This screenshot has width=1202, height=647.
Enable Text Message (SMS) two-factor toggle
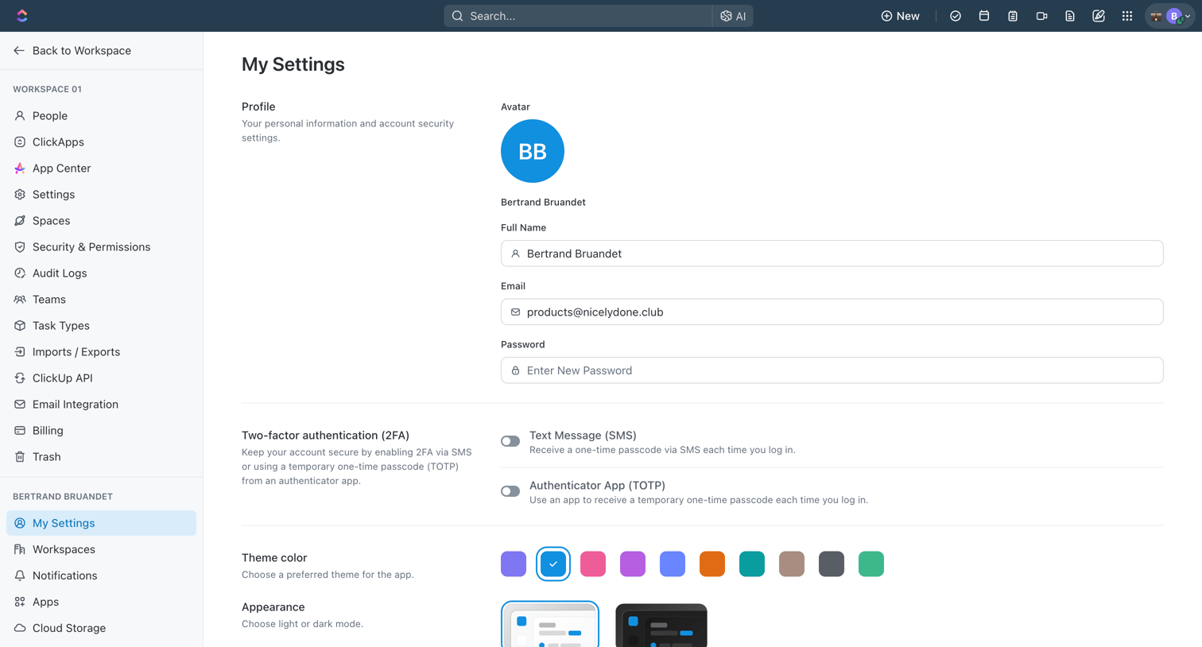(x=510, y=441)
